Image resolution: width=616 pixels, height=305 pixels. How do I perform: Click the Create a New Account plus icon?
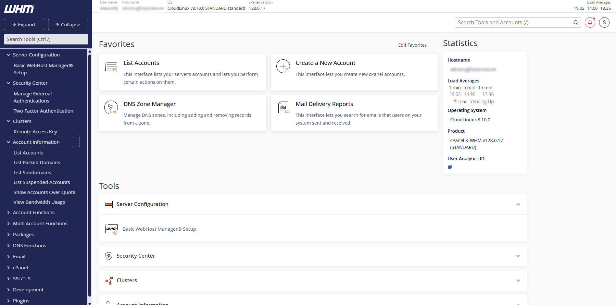coord(283,66)
